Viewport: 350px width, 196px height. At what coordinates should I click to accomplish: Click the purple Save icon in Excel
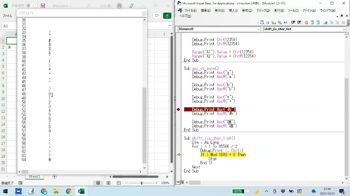point(43,6)
